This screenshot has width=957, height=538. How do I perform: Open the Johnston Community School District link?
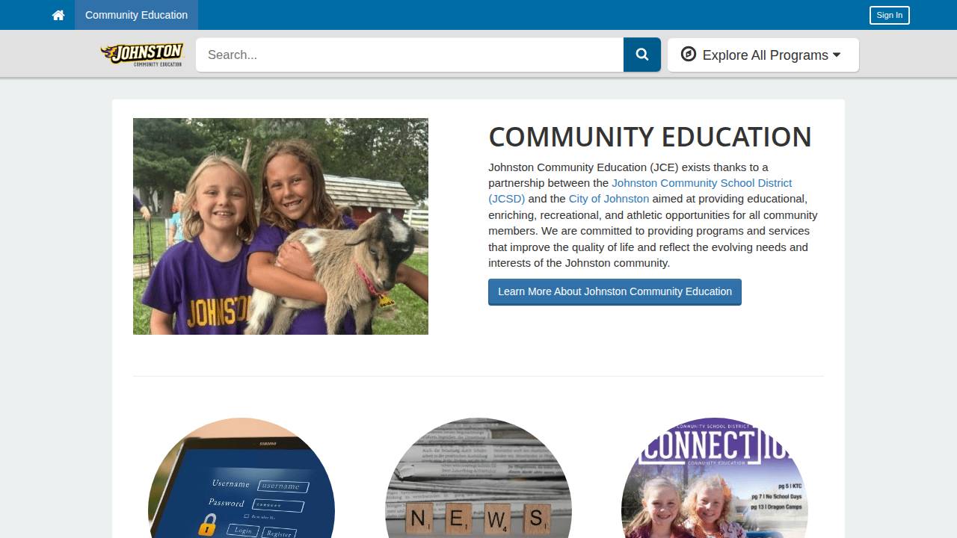pos(701,183)
